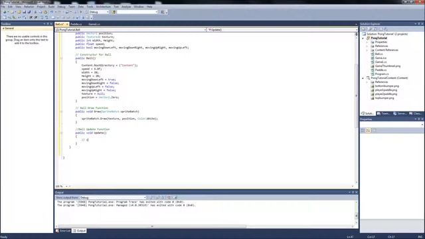Click the Start Debugging play icon

[81, 12]
